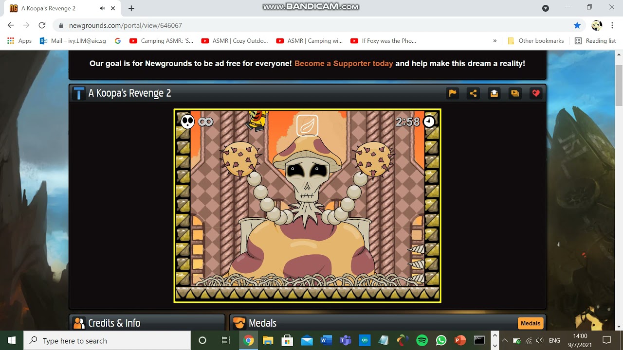Open Word from the taskbar

tap(326, 340)
